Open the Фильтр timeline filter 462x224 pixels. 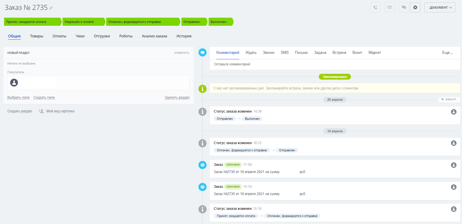coord(449,100)
